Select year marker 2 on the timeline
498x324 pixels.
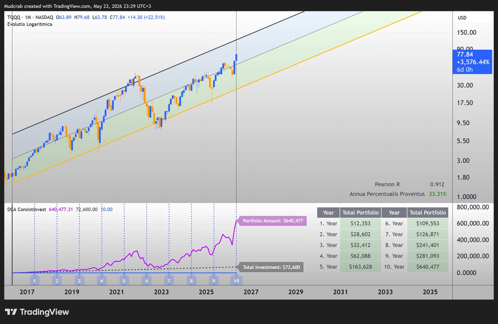coord(57,280)
